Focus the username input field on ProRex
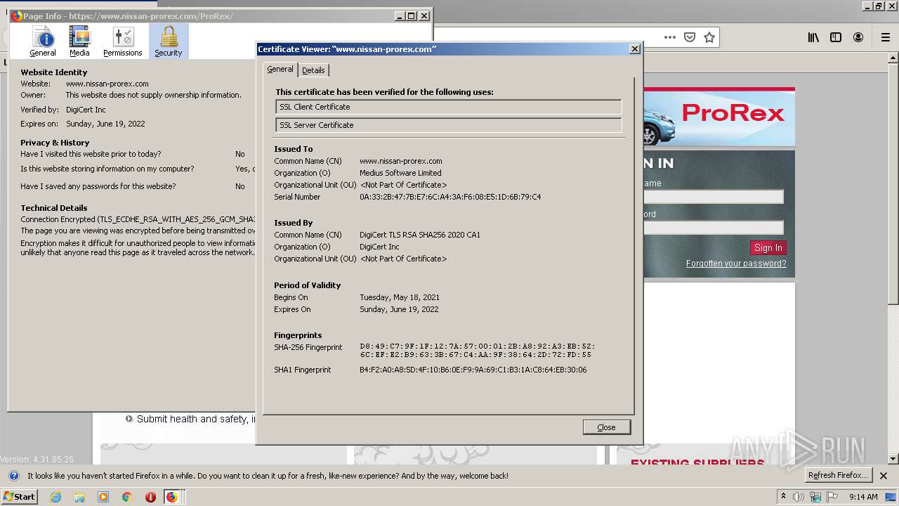The width and height of the screenshot is (899, 506). 713,197
